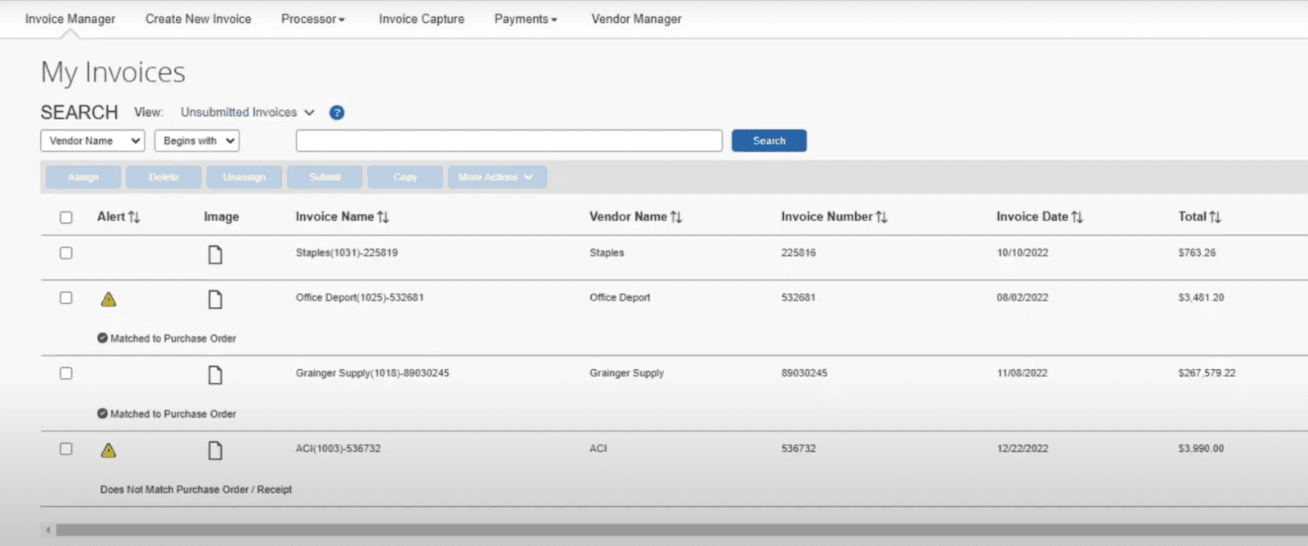
Task: Go to the Invoice Manager tab
Action: pos(70,19)
